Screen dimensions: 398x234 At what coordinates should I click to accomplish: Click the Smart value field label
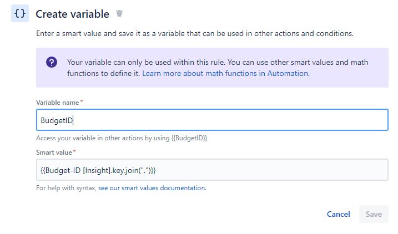click(54, 152)
